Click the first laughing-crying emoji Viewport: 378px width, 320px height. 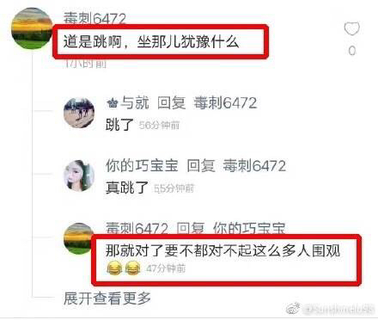click(114, 268)
